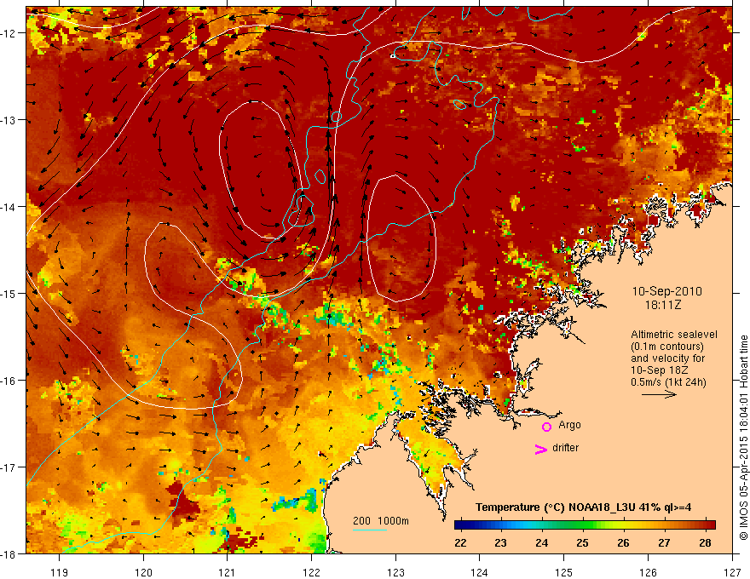Image resolution: width=750 pixels, height=579 pixels.
Task: Click the latitude axis label -14
Action: (x=9, y=207)
